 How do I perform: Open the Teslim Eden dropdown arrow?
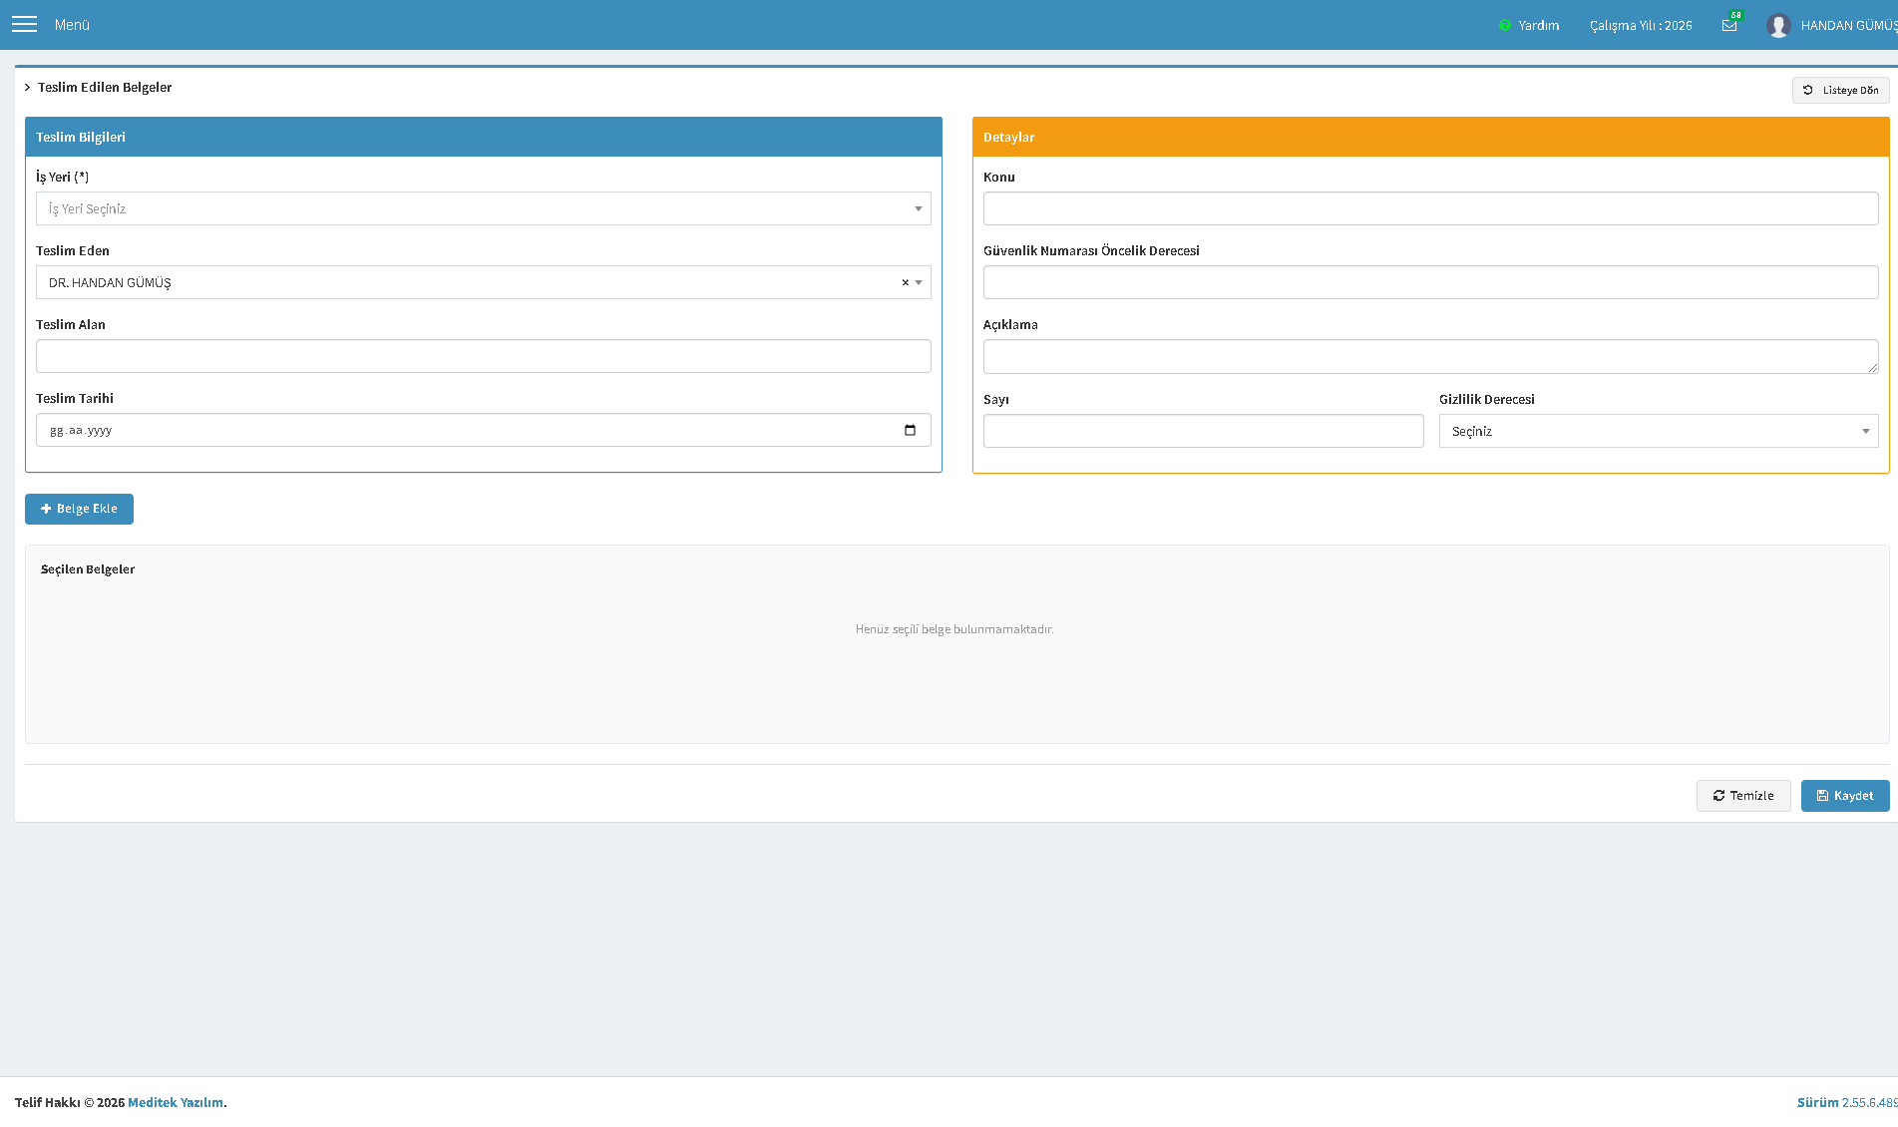pyautogui.click(x=919, y=282)
